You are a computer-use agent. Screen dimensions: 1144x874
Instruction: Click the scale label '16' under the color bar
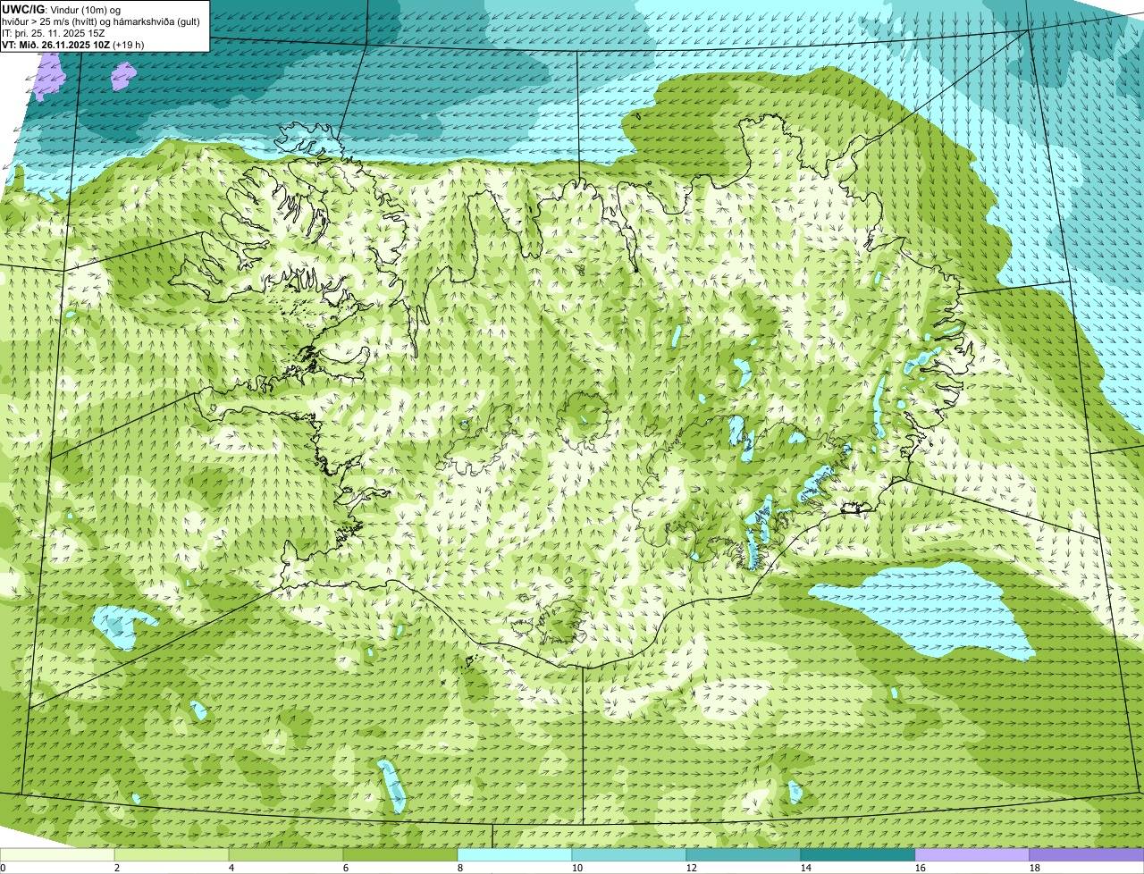click(x=920, y=868)
